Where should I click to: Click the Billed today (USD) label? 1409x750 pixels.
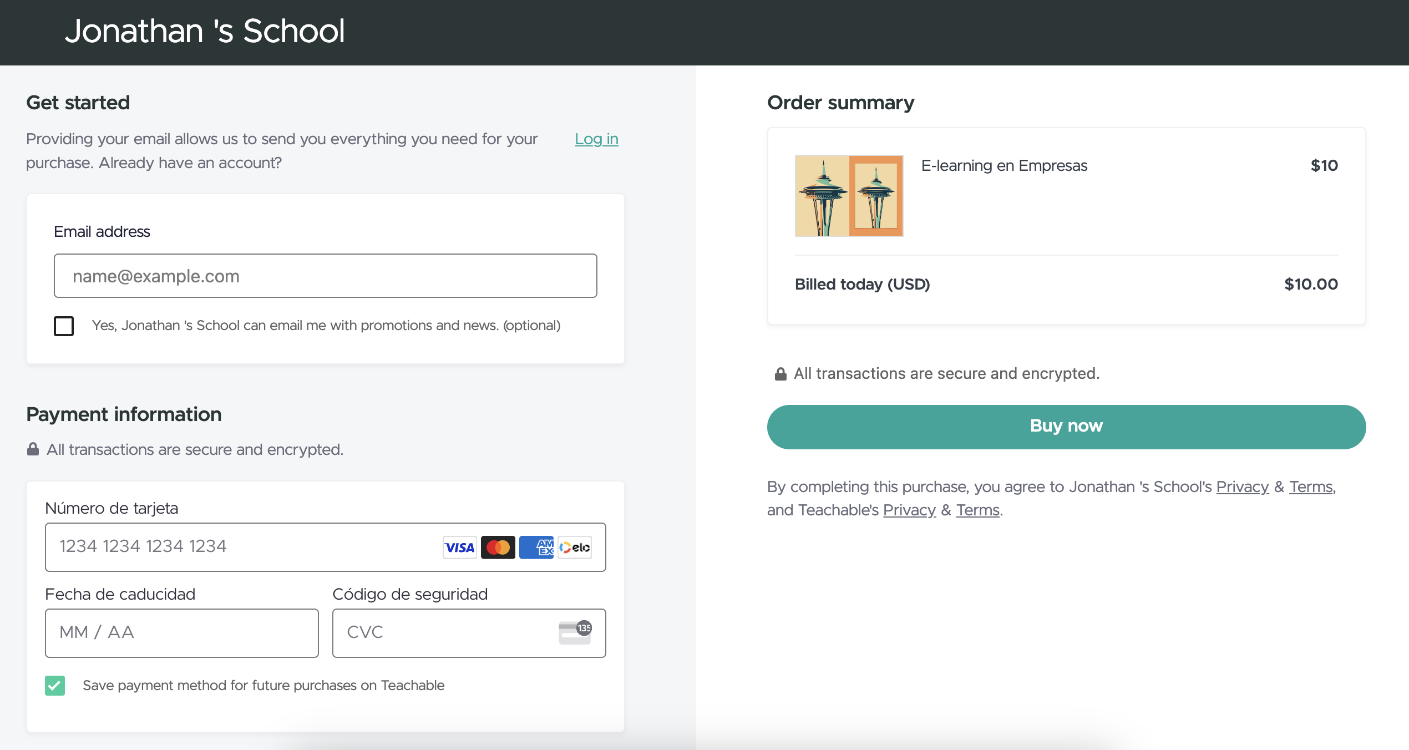(x=862, y=284)
